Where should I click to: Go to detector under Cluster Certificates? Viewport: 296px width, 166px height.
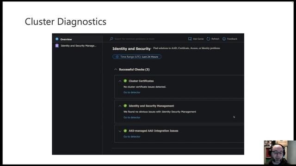[132, 92]
